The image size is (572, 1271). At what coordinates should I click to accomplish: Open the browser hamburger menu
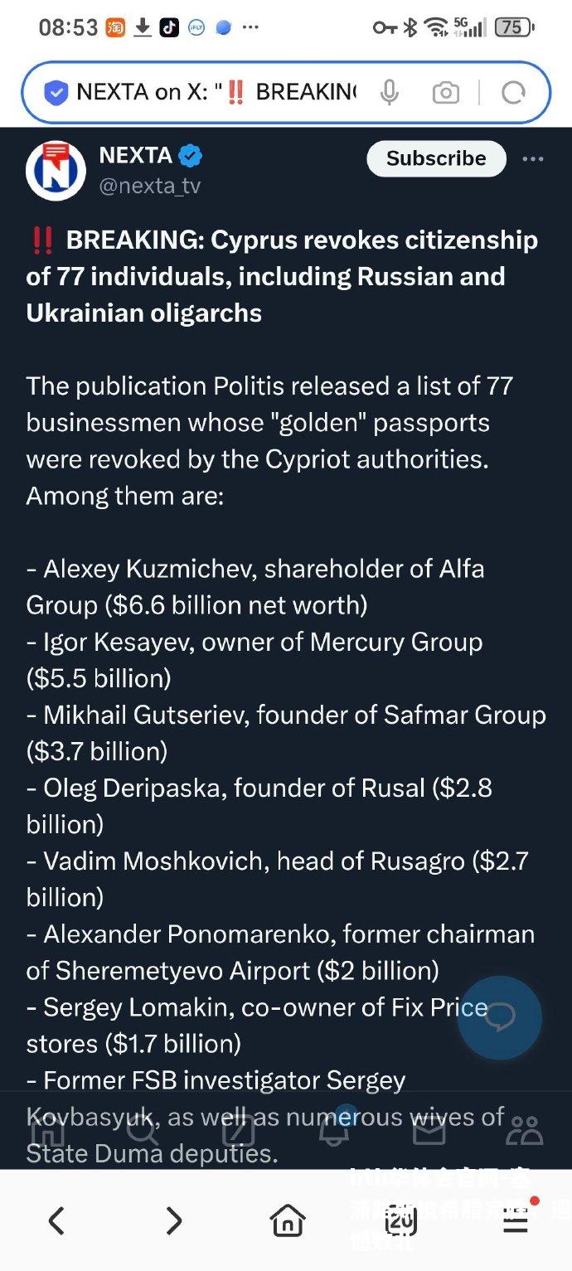coord(516,1219)
